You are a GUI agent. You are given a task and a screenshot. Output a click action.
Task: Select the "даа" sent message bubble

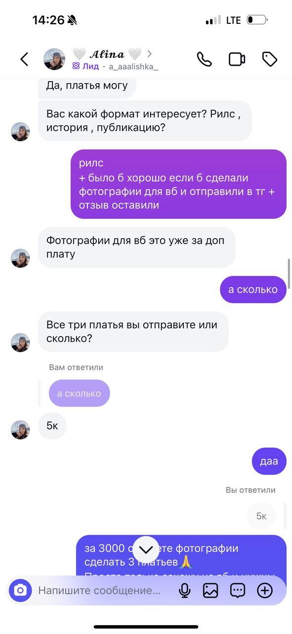tap(269, 461)
